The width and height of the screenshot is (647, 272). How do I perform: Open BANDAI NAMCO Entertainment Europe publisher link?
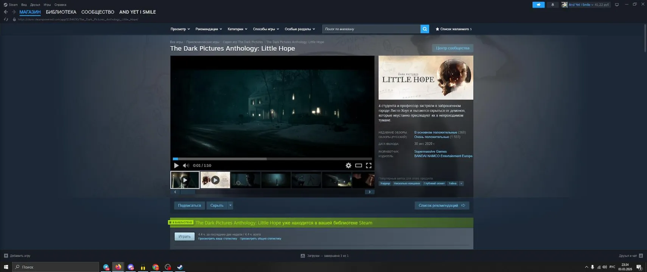coord(443,156)
